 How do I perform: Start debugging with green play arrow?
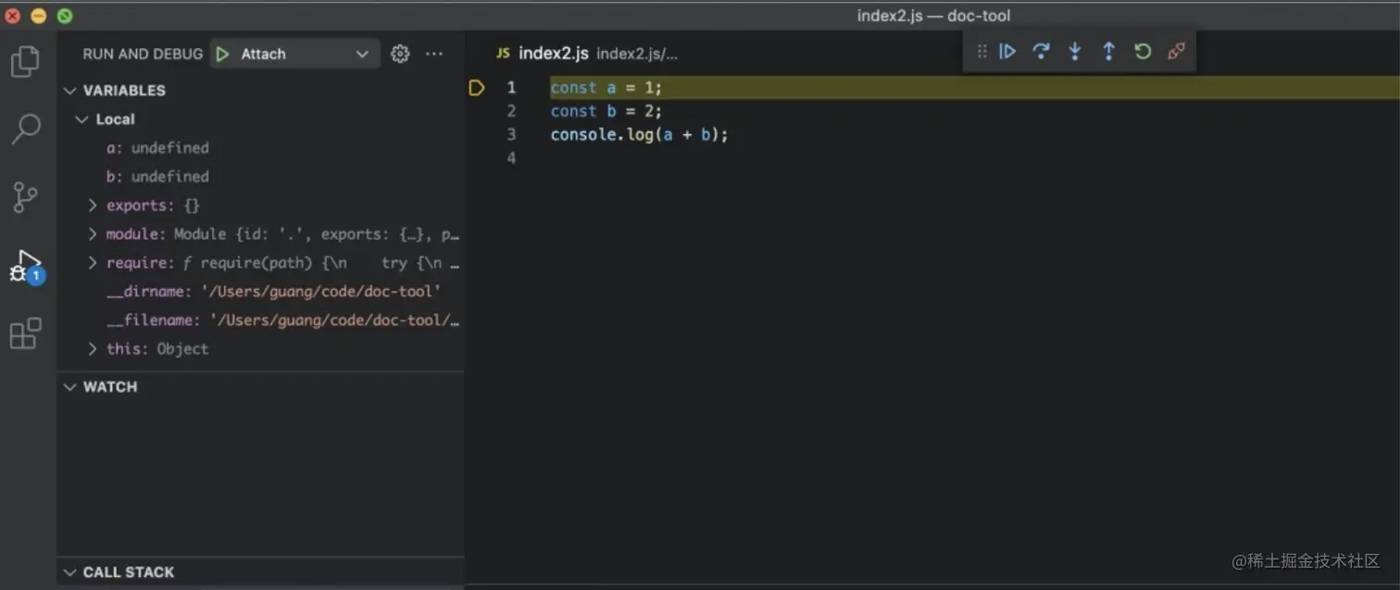222,54
